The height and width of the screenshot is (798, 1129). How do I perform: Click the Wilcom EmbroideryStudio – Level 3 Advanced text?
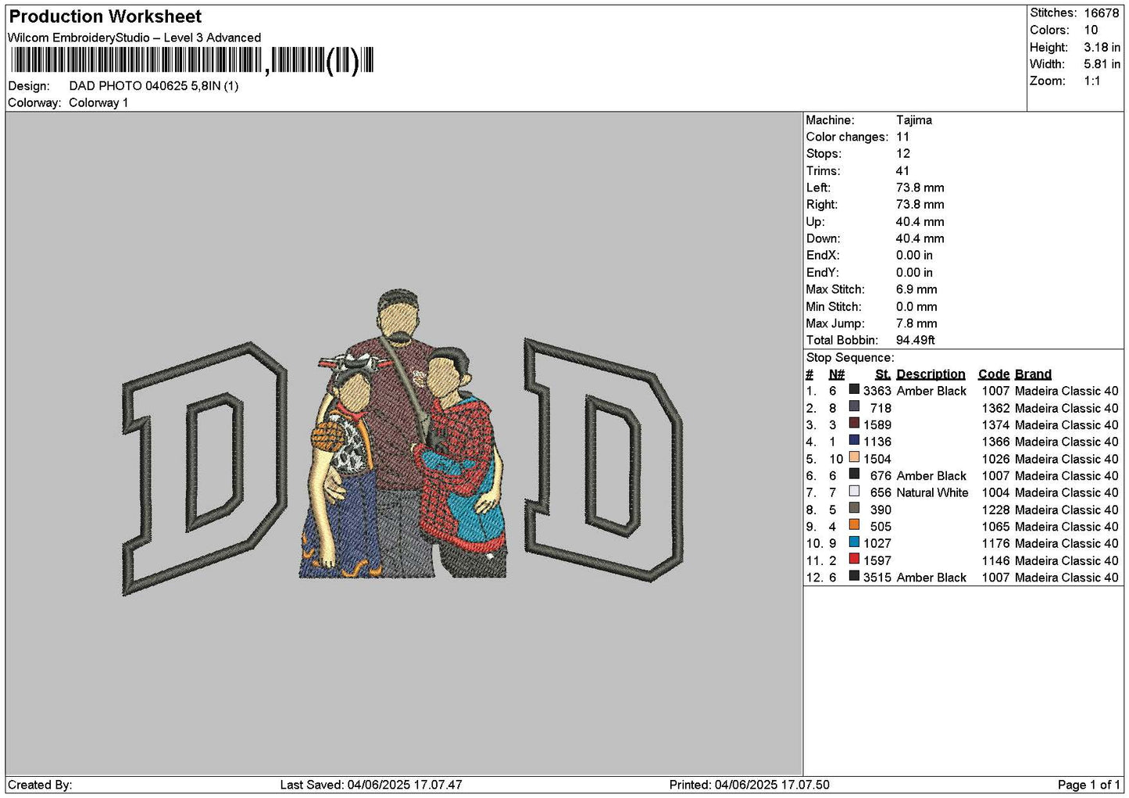coord(134,38)
